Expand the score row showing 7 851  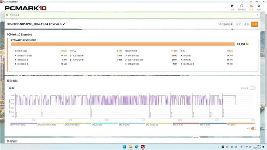coord(126,64)
